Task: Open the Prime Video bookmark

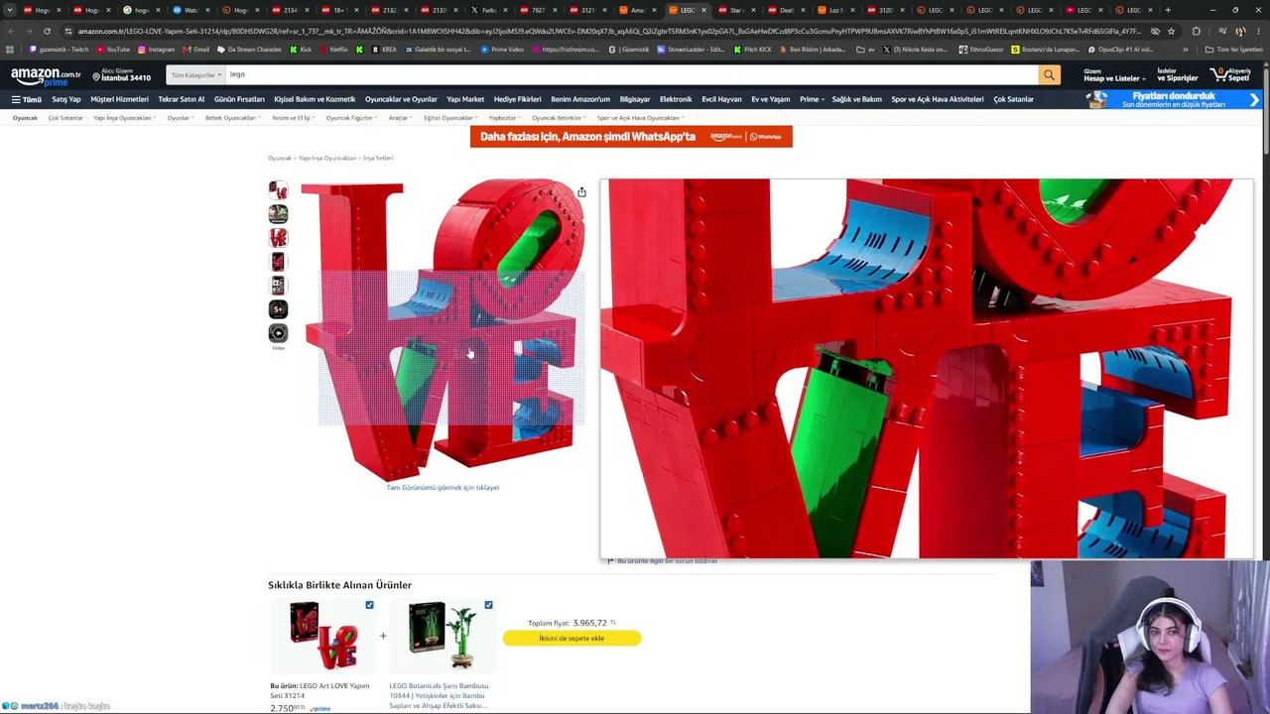Action: [x=502, y=50]
